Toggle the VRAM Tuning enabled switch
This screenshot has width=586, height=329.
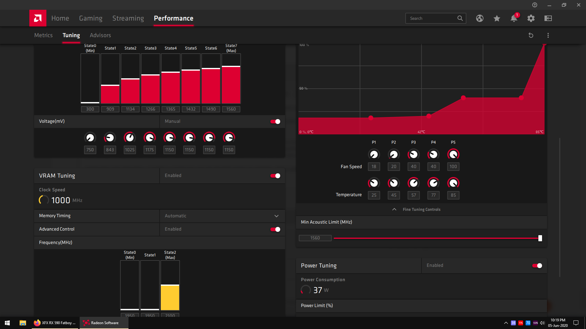coord(275,175)
